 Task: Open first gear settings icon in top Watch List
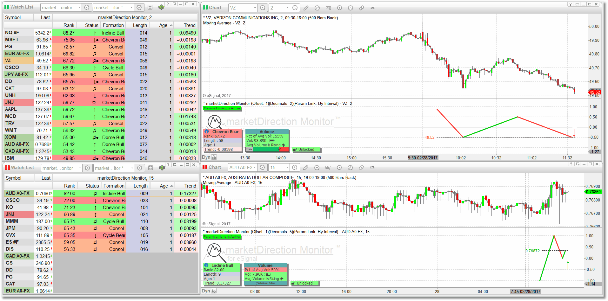(x=87, y=7)
